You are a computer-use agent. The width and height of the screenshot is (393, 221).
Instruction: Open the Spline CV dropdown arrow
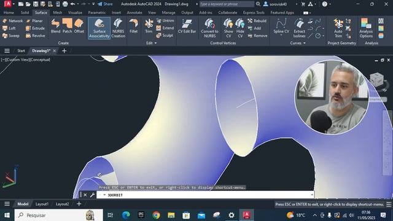pos(281,36)
